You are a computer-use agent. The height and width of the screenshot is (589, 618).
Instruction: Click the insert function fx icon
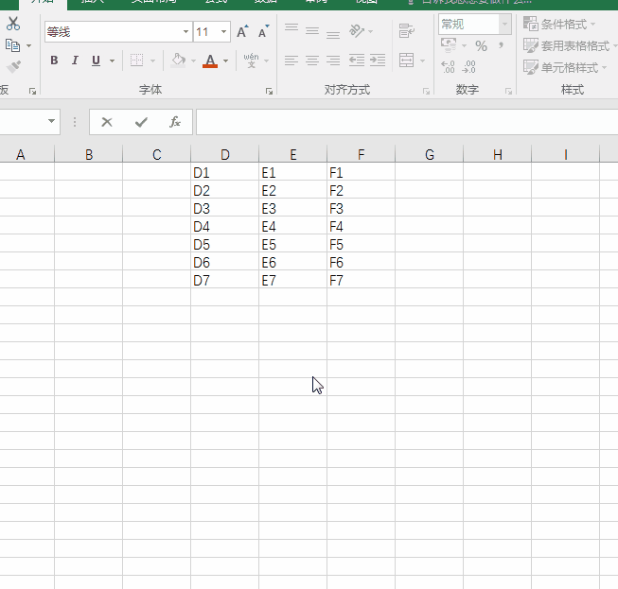pyautogui.click(x=175, y=122)
